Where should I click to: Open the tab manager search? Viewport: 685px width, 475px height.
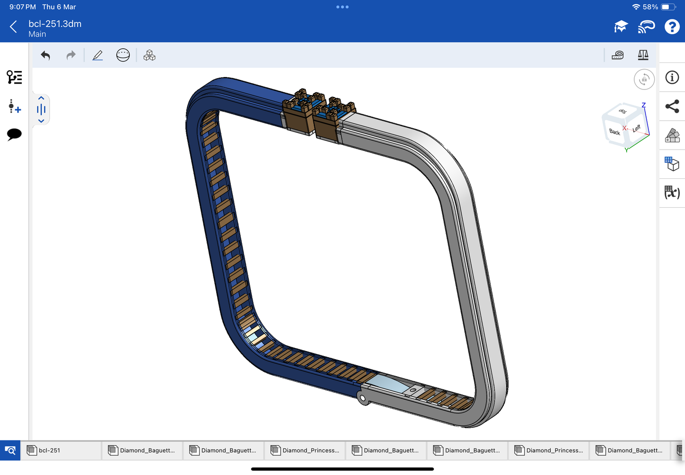tap(10, 450)
